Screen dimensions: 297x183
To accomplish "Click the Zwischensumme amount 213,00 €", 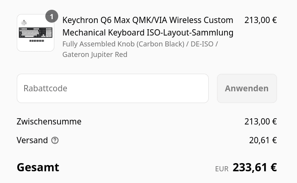I will tap(260, 121).
